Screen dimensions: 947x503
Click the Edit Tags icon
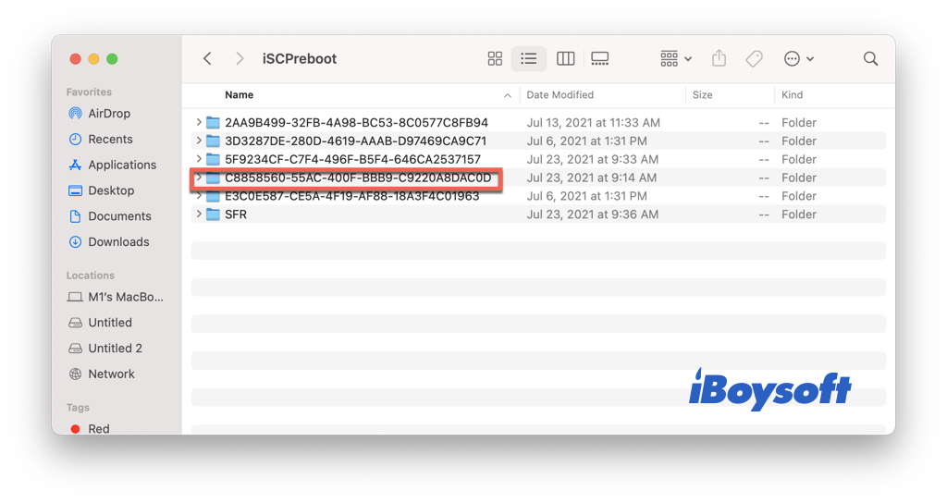(x=755, y=58)
